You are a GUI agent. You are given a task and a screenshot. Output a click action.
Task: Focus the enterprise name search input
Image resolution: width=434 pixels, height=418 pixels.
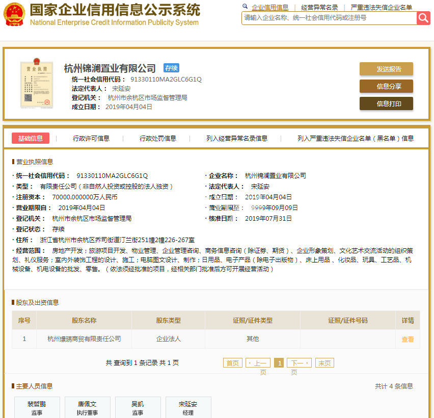pyautogui.click(x=329, y=18)
